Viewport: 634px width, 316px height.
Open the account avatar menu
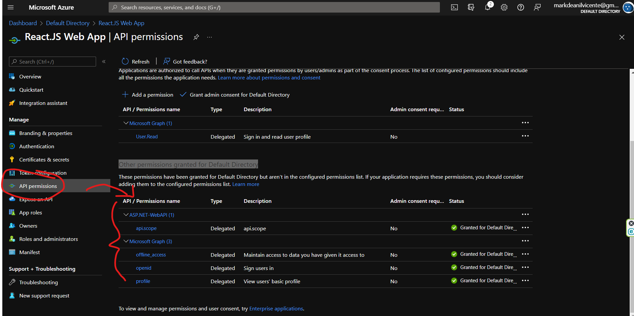point(628,7)
